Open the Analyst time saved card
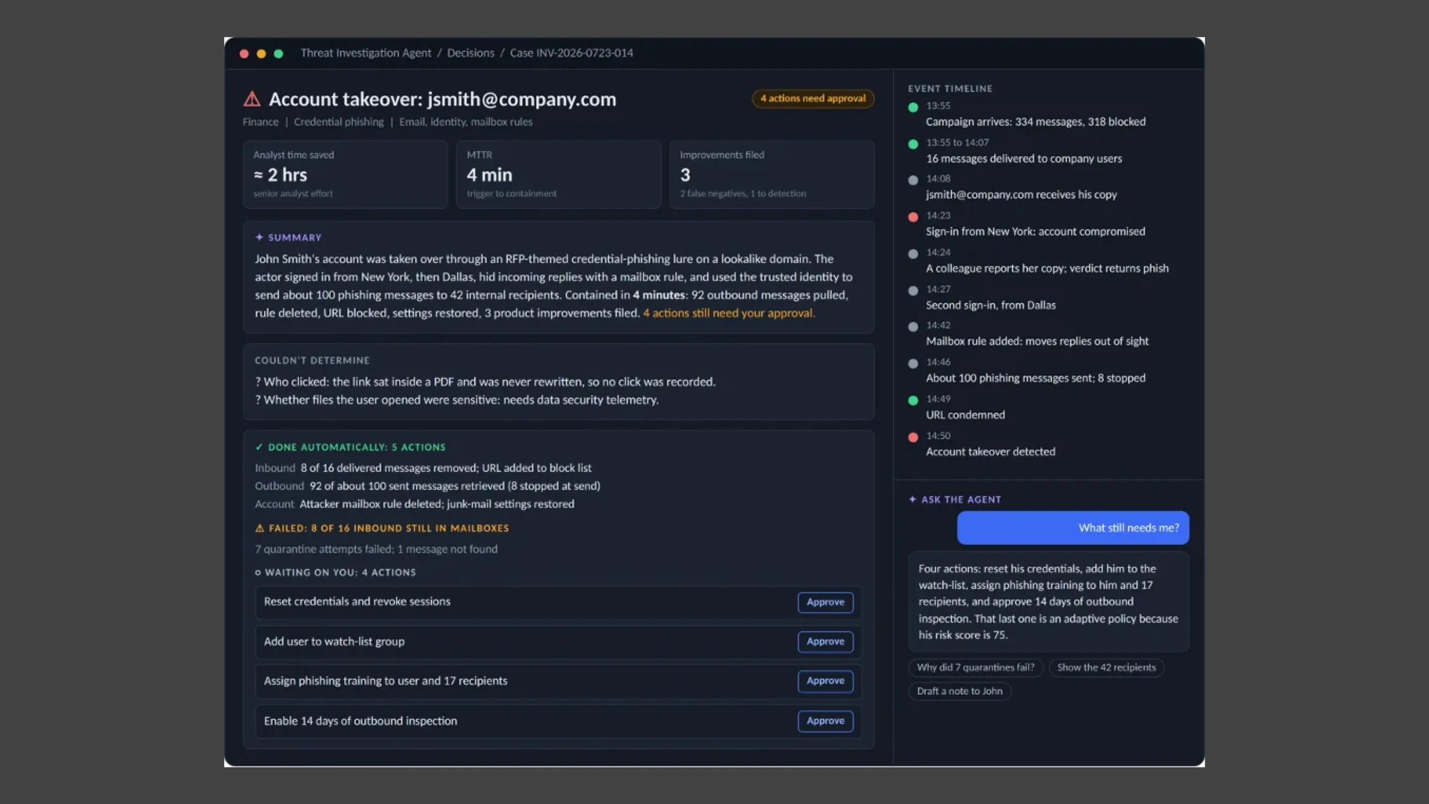The image size is (1429, 804). tap(345, 174)
